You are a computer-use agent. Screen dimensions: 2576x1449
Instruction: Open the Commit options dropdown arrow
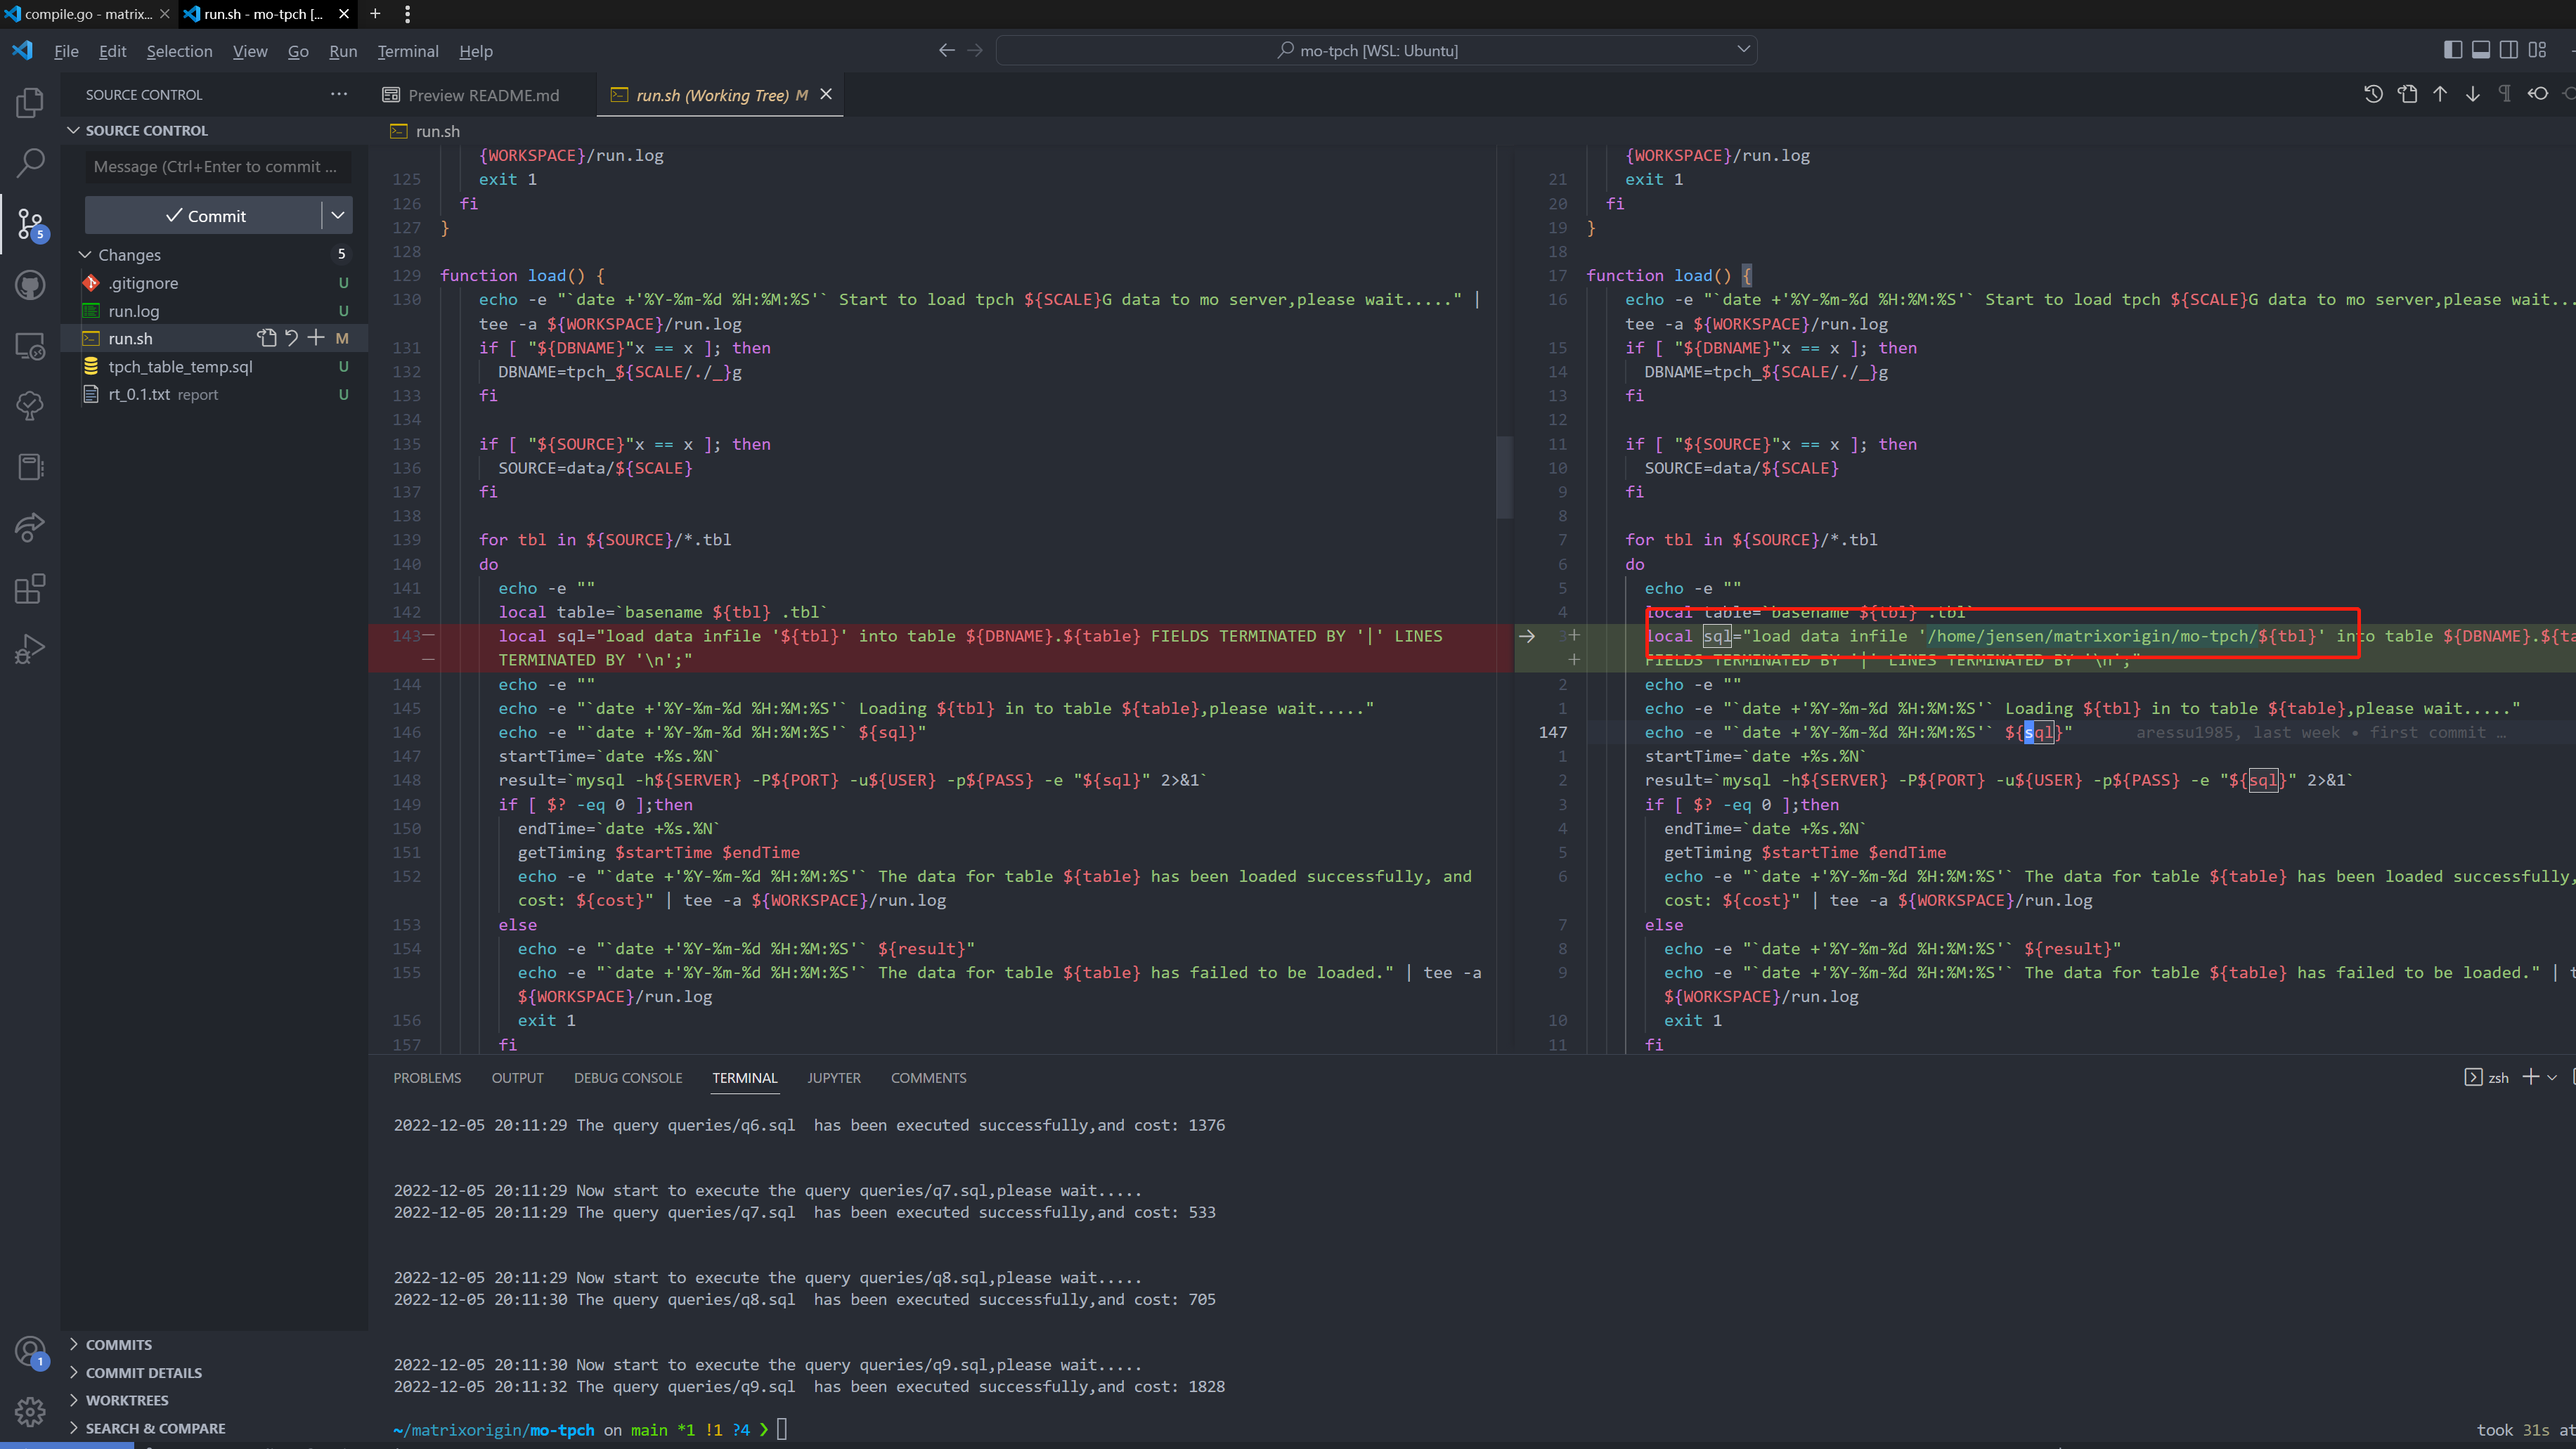338,215
